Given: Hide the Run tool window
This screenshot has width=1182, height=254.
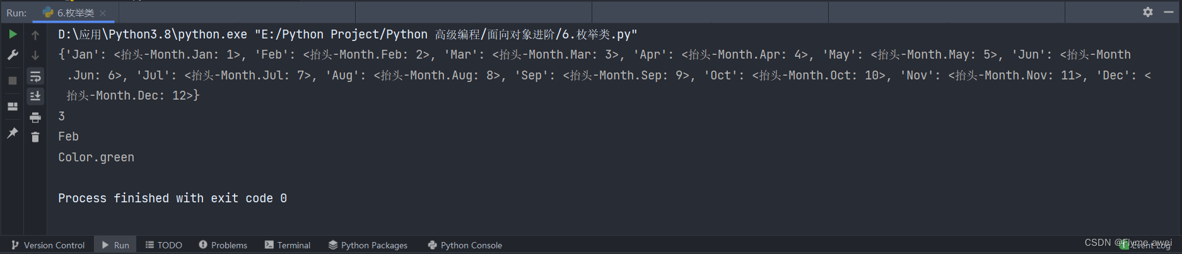Looking at the screenshot, I should pyautogui.click(x=1168, y=12).
